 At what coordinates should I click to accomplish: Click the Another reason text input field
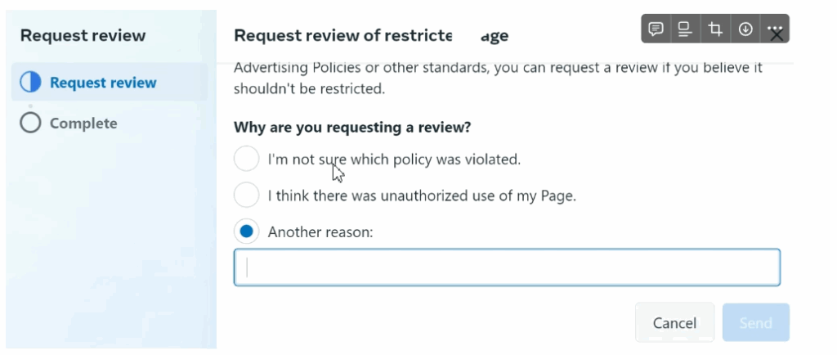pos(507,267)
